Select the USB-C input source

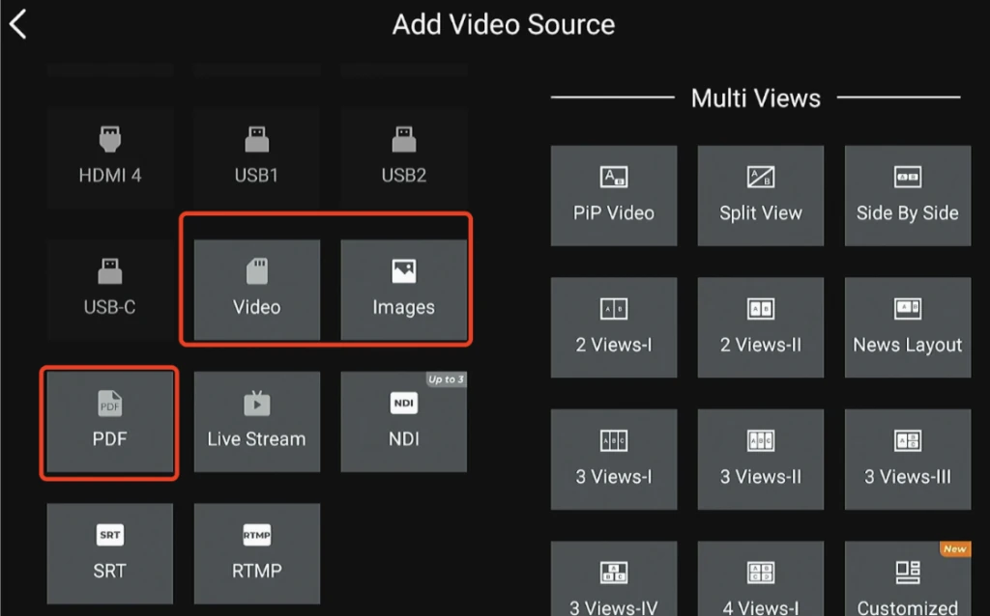[110, 289]
